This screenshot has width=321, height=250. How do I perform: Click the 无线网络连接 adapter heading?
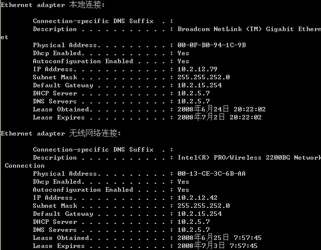61,134
